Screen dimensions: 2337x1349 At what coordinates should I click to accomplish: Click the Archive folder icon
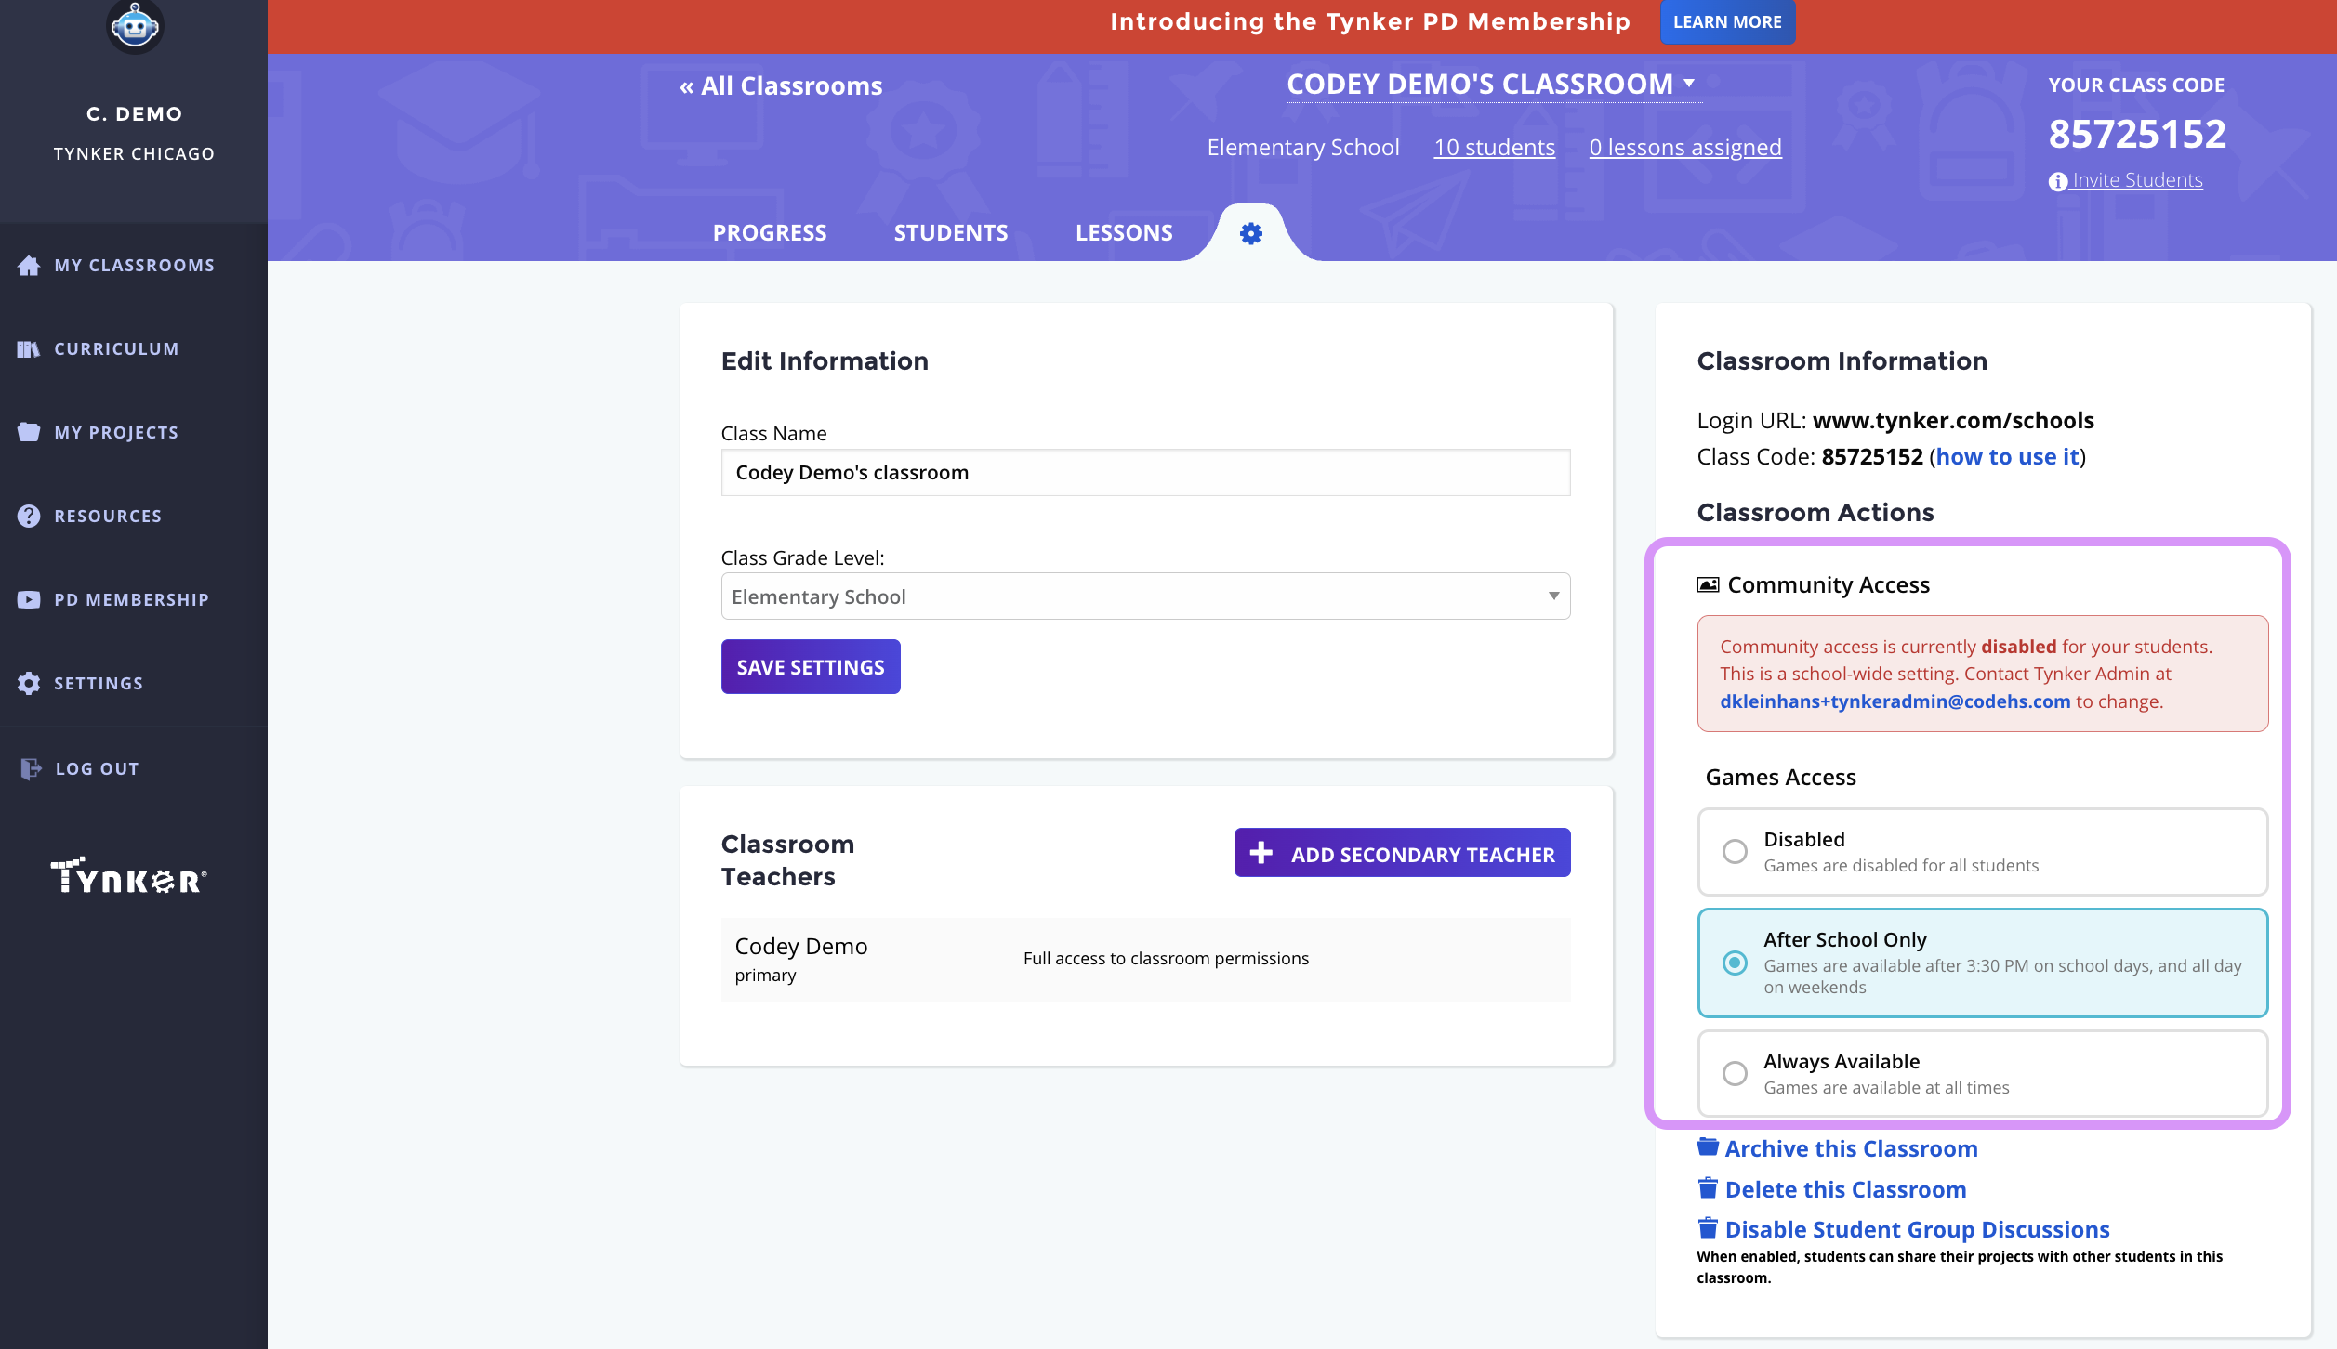[1708, 1147]
